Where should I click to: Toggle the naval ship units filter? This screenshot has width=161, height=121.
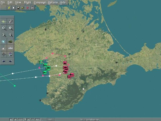(11, 48)
